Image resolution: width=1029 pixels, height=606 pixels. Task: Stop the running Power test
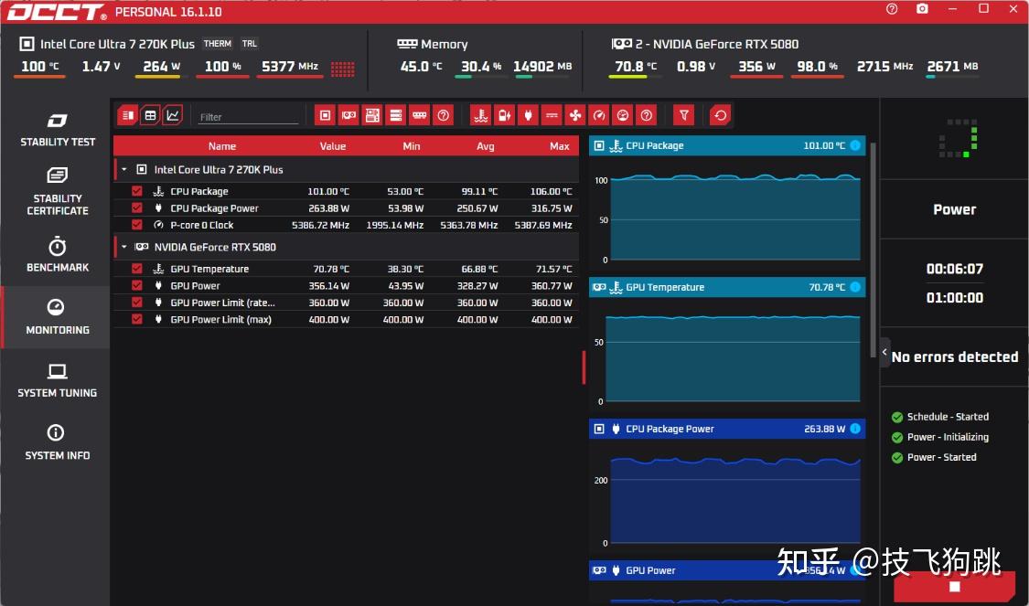tap(955, 586)
